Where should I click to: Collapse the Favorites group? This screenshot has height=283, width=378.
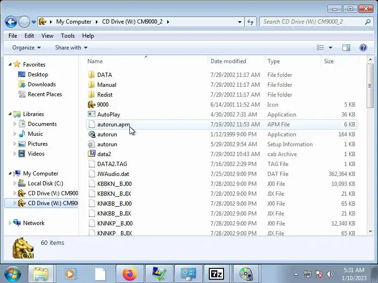(x=10, y=65)
